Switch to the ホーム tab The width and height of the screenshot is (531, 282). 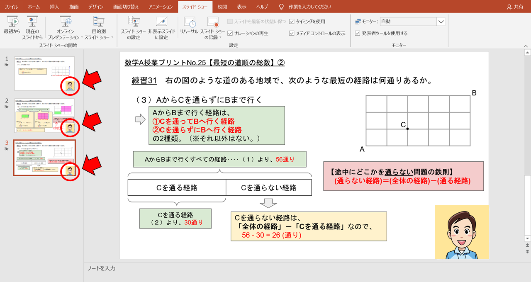(x=34, y=7)
